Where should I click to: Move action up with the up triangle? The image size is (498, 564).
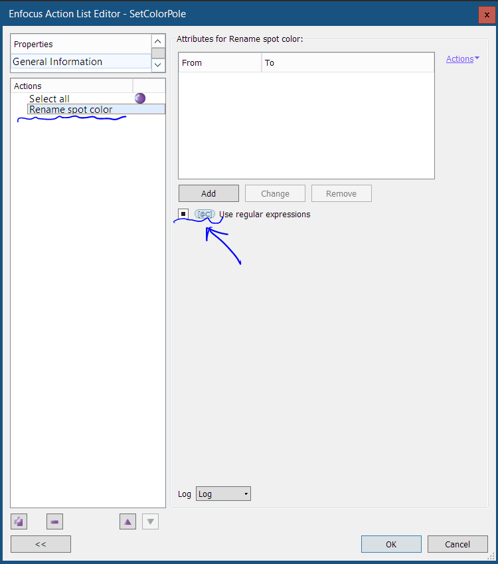pyautogui.click(x=127, y=521)
